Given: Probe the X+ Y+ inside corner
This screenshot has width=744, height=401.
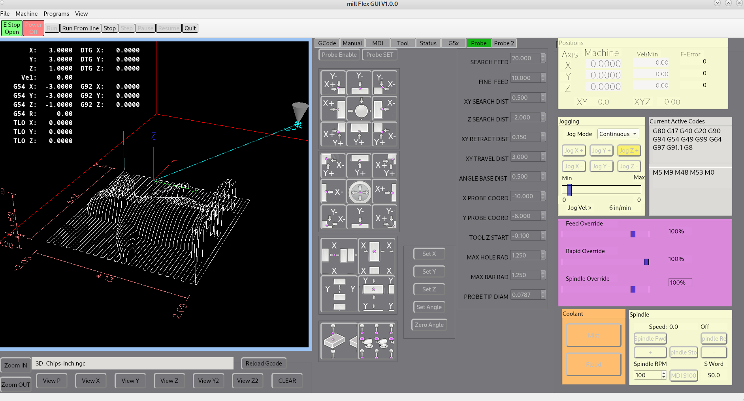Looking at the screenshot, I should (384, 166).
